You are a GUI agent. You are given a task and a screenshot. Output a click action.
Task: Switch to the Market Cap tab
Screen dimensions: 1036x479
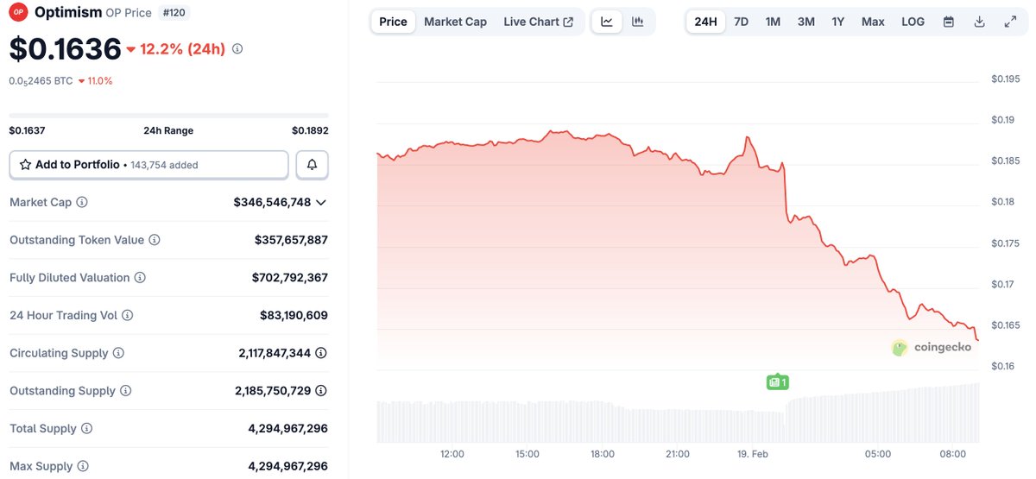pos(455,22)
